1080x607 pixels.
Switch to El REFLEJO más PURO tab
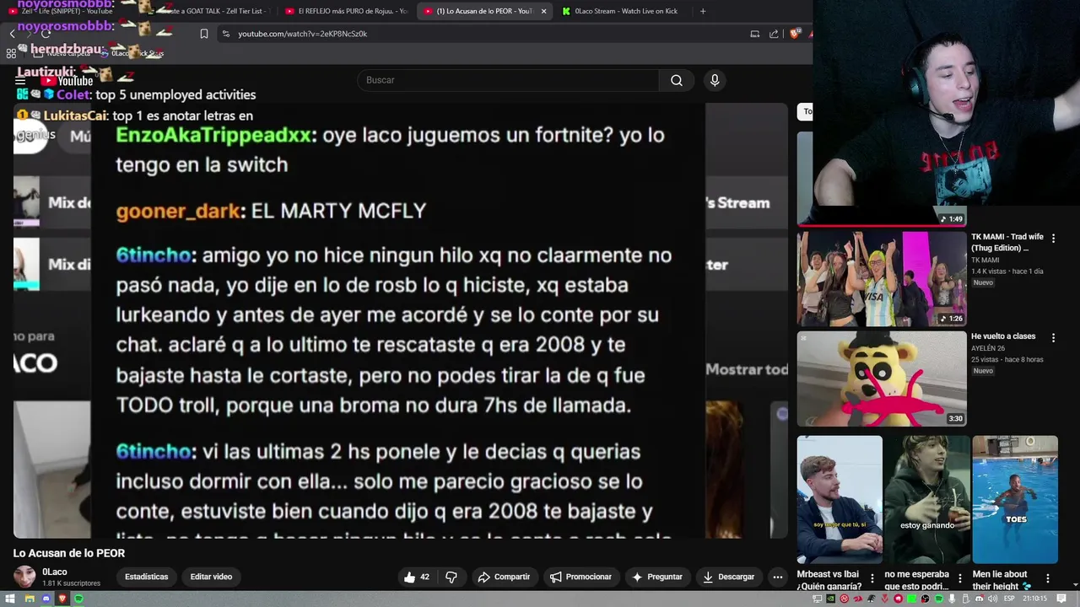tap(346, 11)
